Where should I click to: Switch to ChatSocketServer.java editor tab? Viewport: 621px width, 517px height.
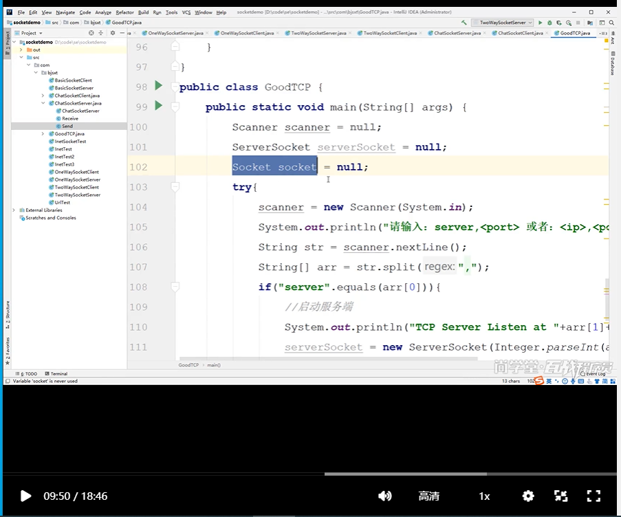pyautogui.click(x=457, y=33)
